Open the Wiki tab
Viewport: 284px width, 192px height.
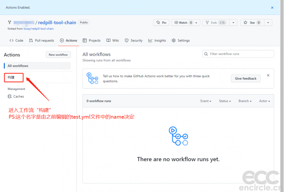click(112, 40)
